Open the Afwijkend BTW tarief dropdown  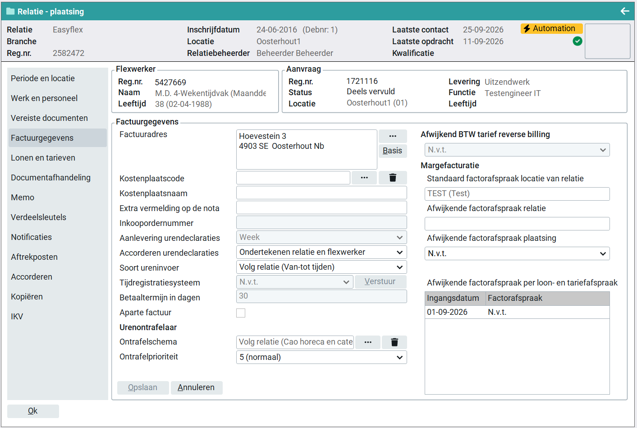(517, 150)
